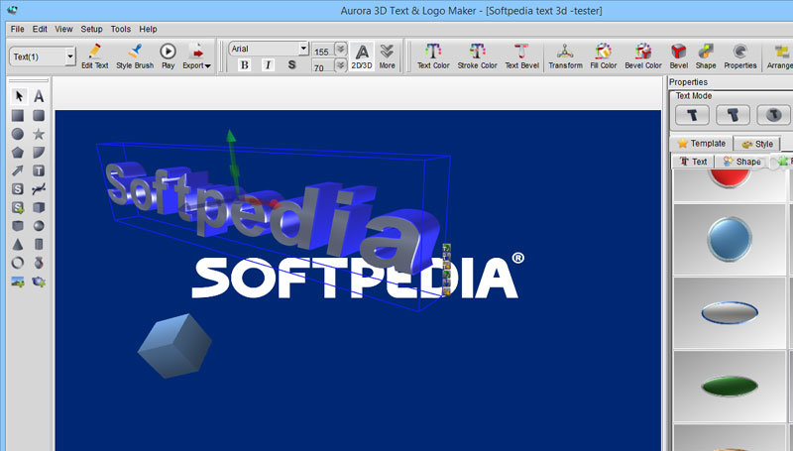Select the 'S' symbol shape tool

[18, 189]
